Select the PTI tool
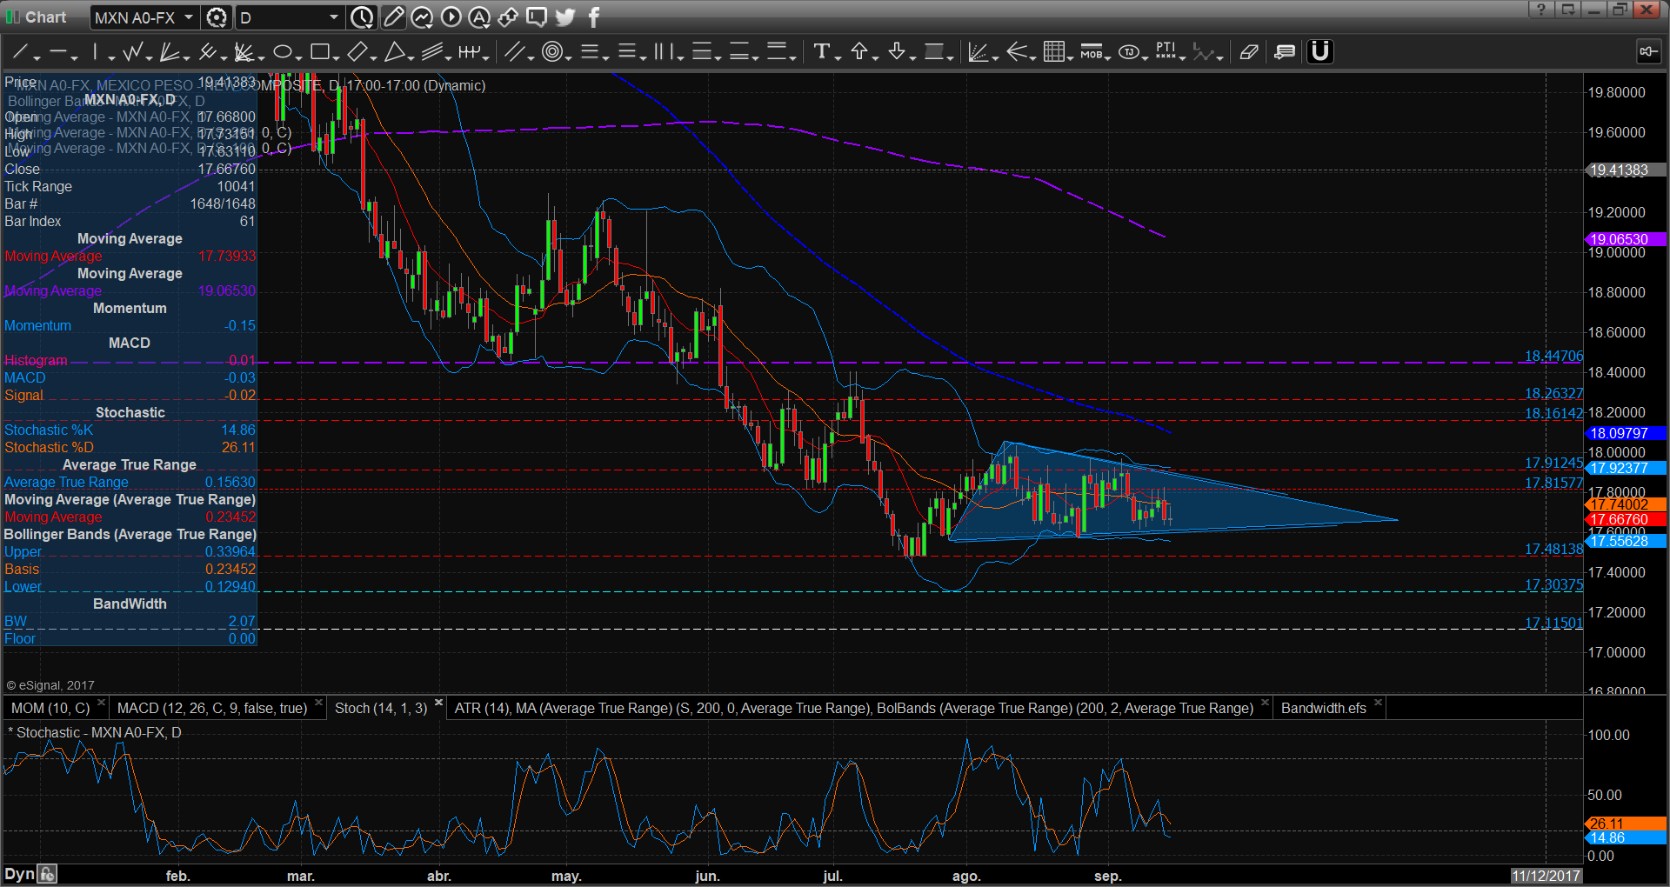 tap(1166, 52)
